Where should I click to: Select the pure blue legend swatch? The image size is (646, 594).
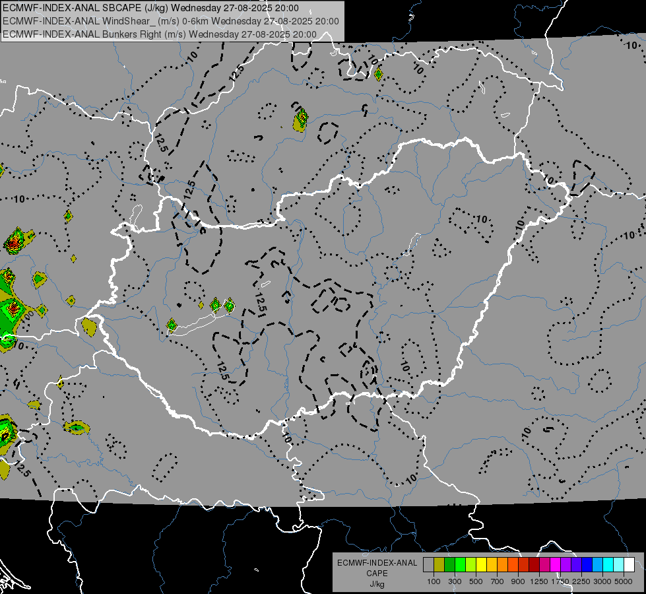(x=587, y=565)
